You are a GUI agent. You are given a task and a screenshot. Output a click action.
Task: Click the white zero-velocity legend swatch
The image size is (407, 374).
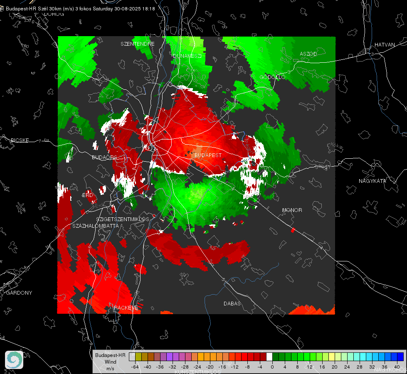coord(269,357)
